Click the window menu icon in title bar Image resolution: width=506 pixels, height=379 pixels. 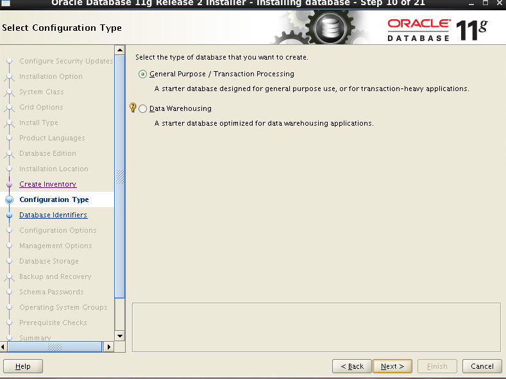(x=6, y=3)
